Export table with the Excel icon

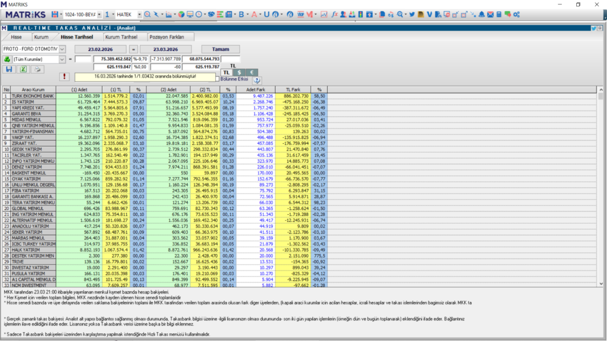23,69
